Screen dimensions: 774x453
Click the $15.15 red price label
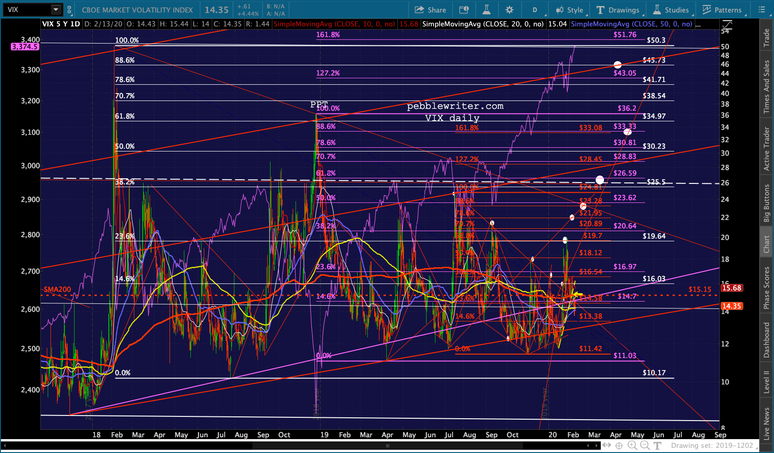pos(699,289)
